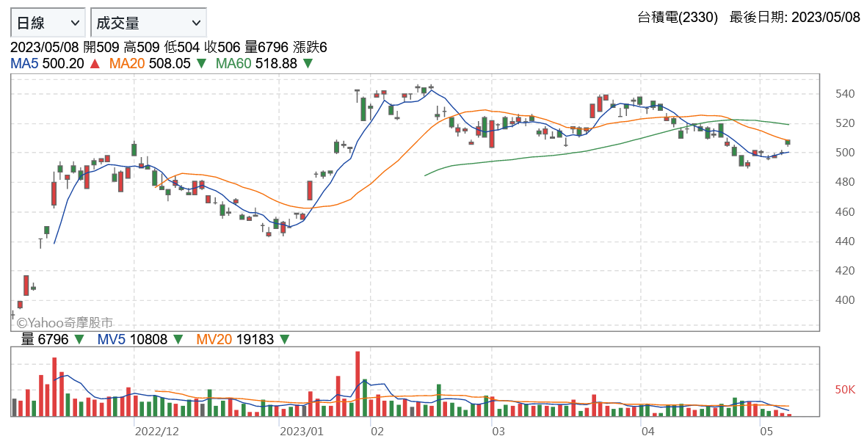Click the 540 price axis label
Screen dimensions: 867x447
845,94
